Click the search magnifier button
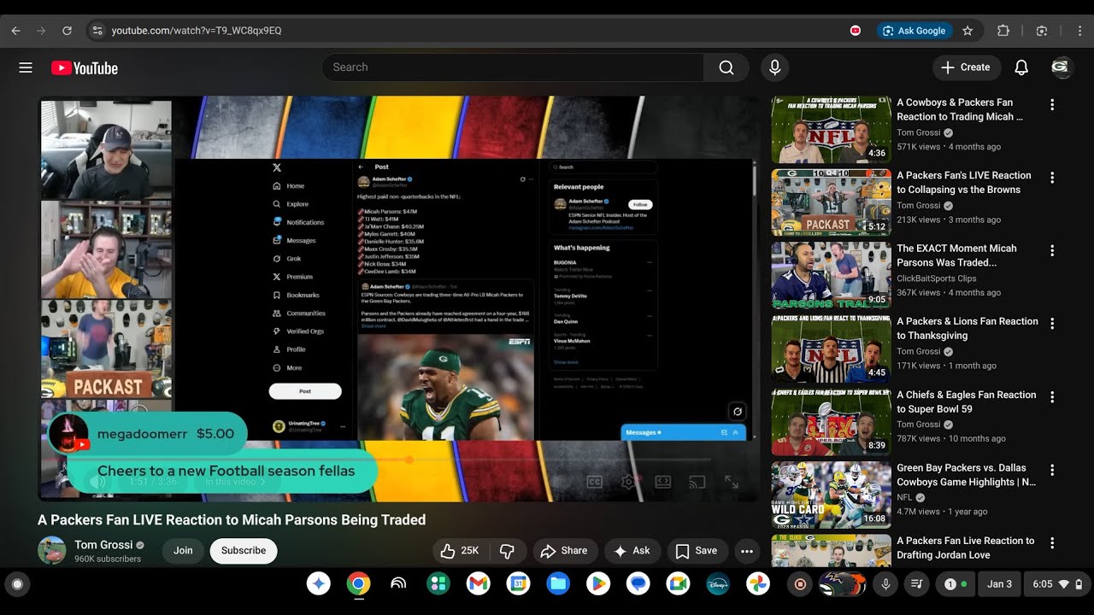Image resolution: width=1094 pixels, height=615 pixels. pyautogui.click(x=726, y=67)
